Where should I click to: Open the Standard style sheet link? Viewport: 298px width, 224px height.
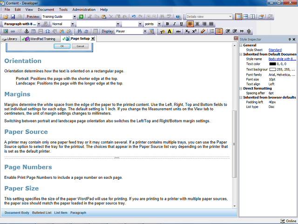tap(275, 50)
